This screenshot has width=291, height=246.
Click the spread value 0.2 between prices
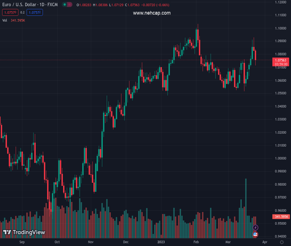pos(23,13)
